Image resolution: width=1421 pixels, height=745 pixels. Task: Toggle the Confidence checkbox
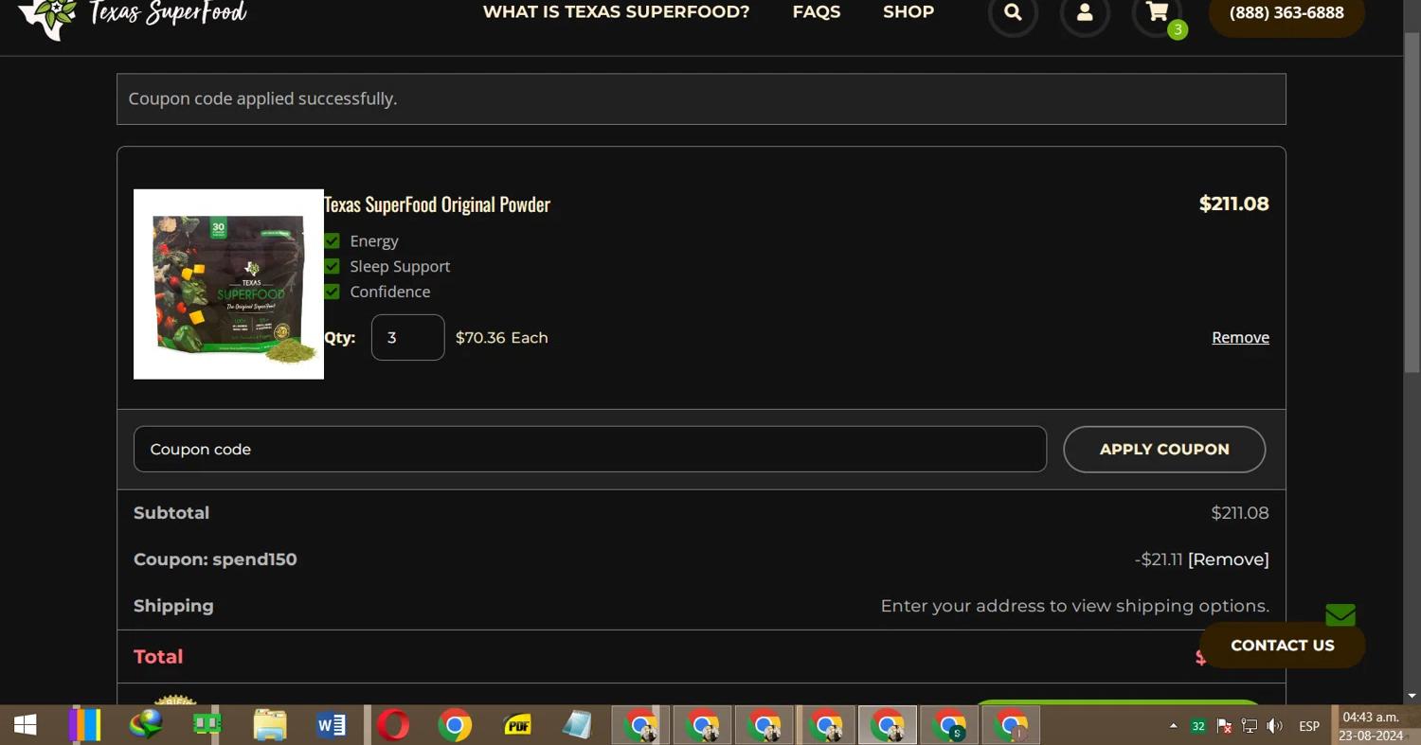pos(332,292)
